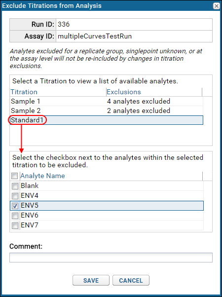Sort by the Exclusions column header
Image resolution: width=222 pixels, height=297 pixels.
coord(154,92)
